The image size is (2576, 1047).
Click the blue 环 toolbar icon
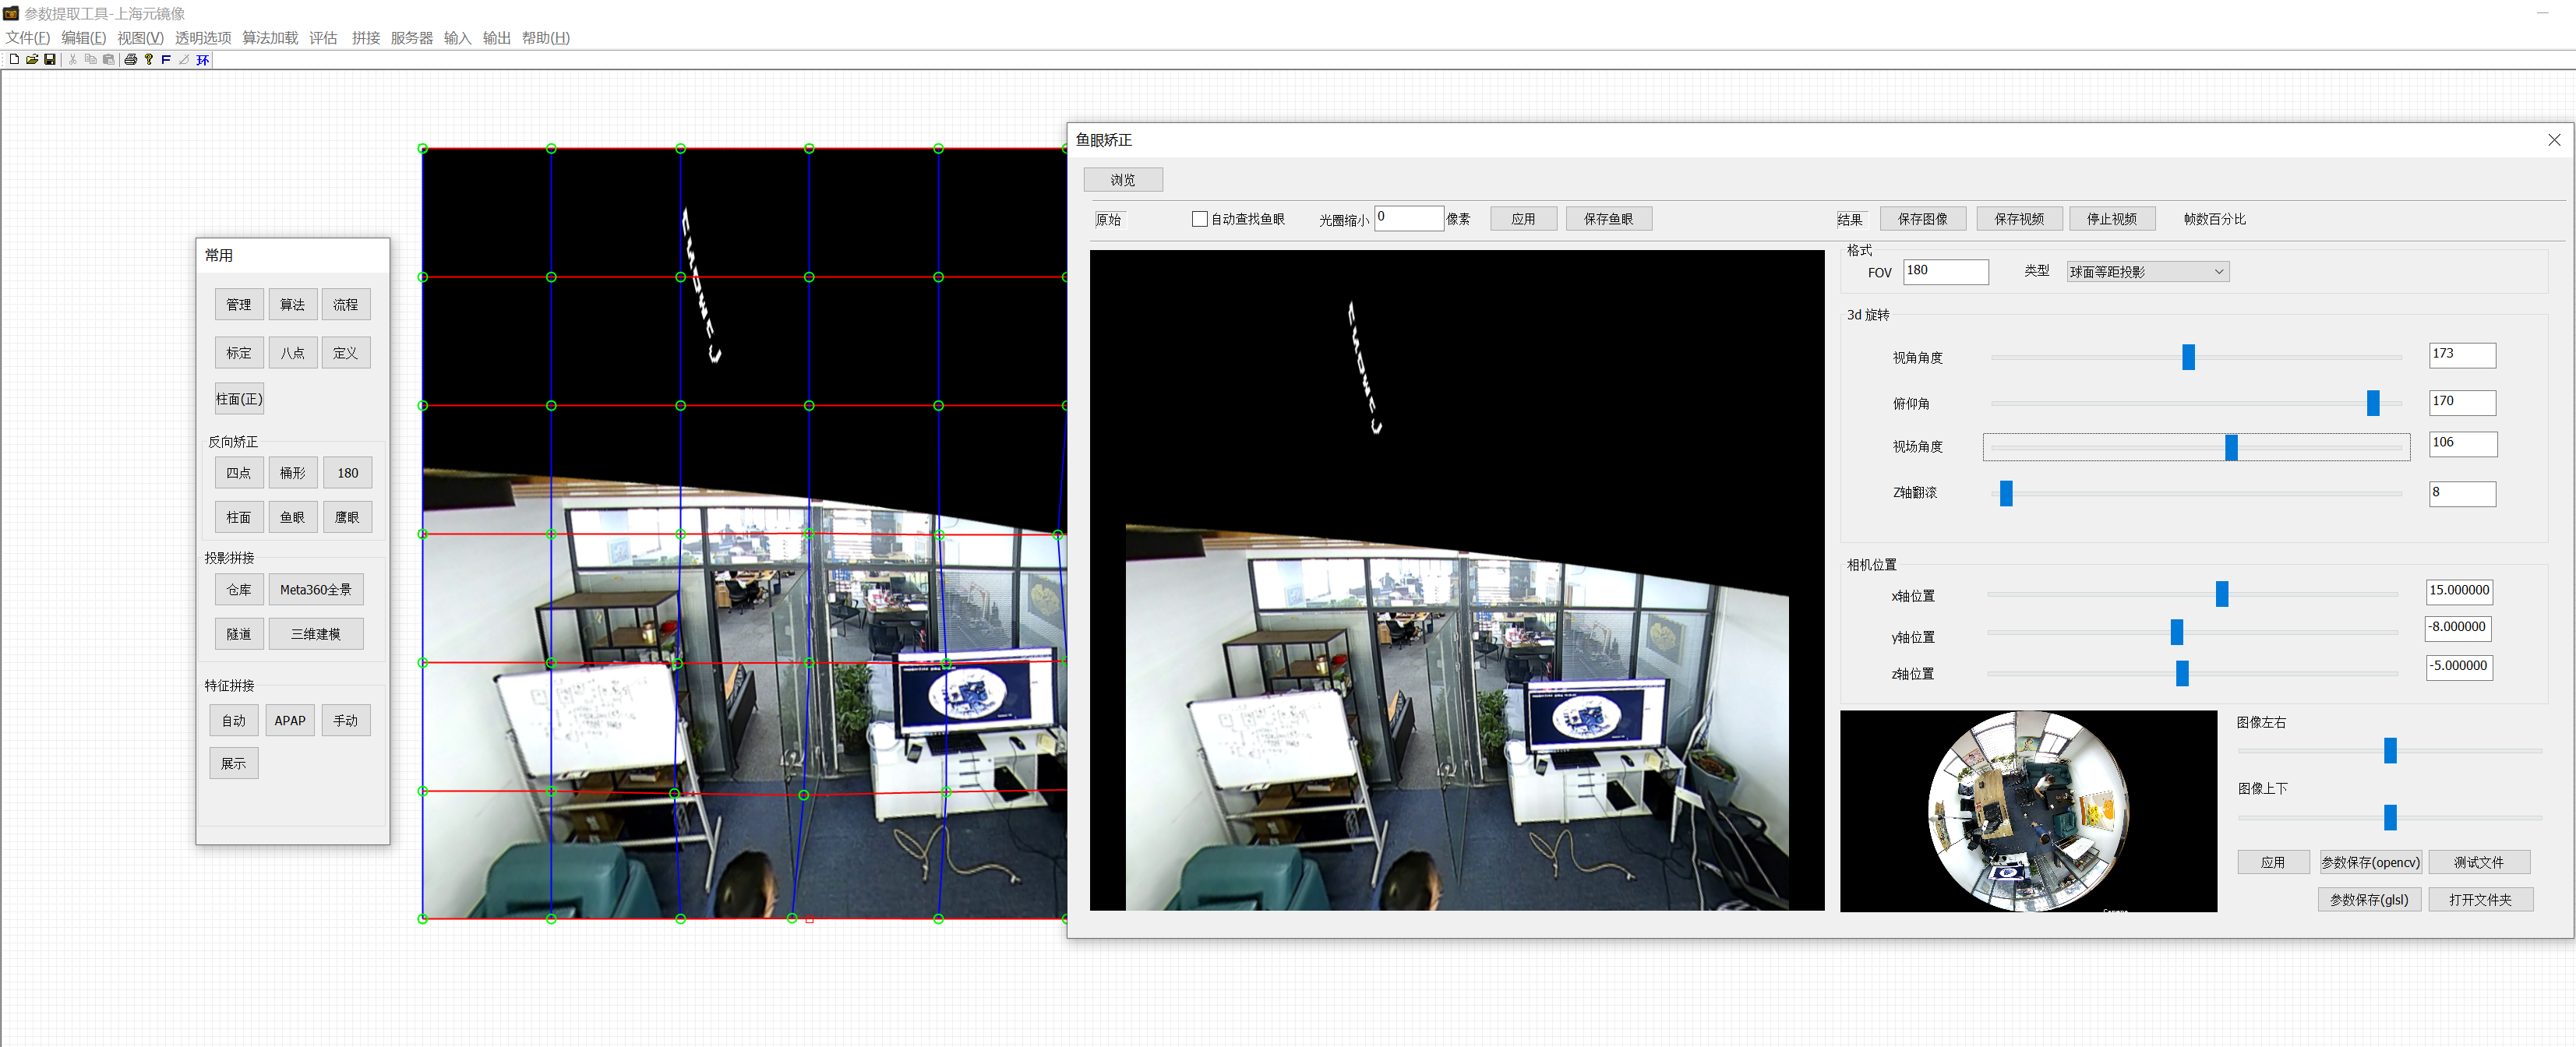203,60
